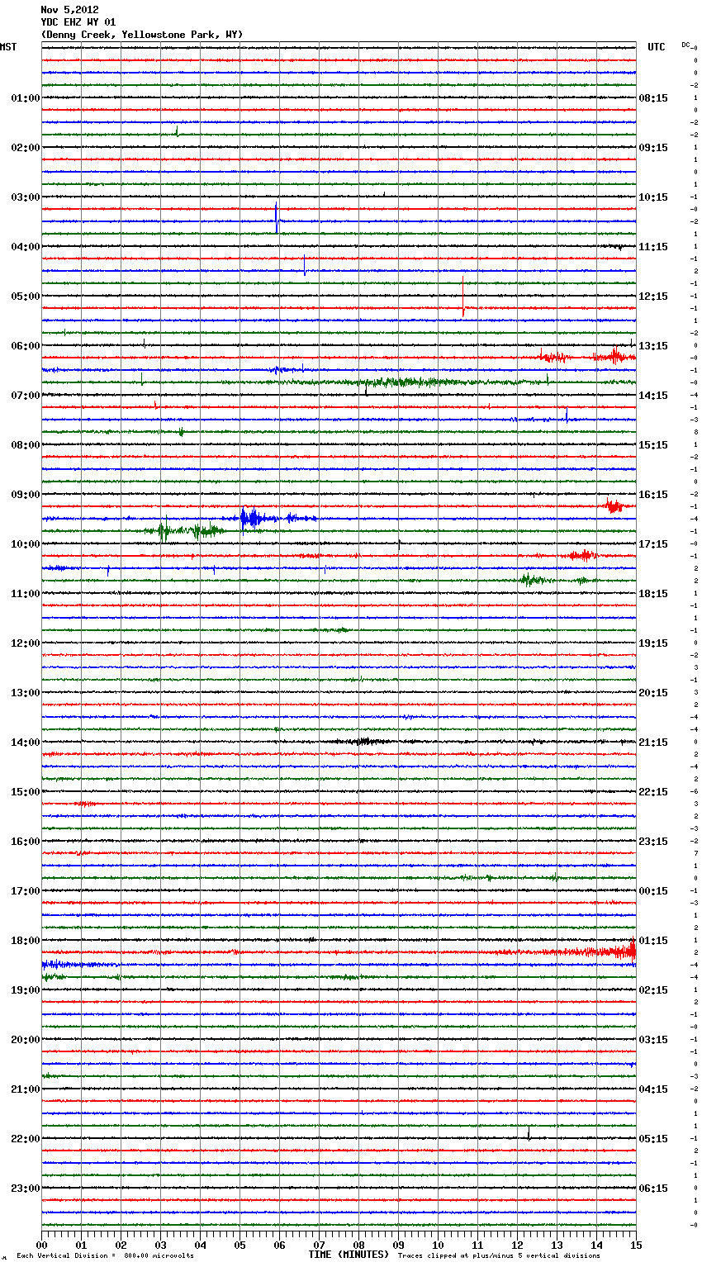This screenshot has height=1267, width=702.
Task: Select the 18:00 MST row label
Action: tap(26, 941)
